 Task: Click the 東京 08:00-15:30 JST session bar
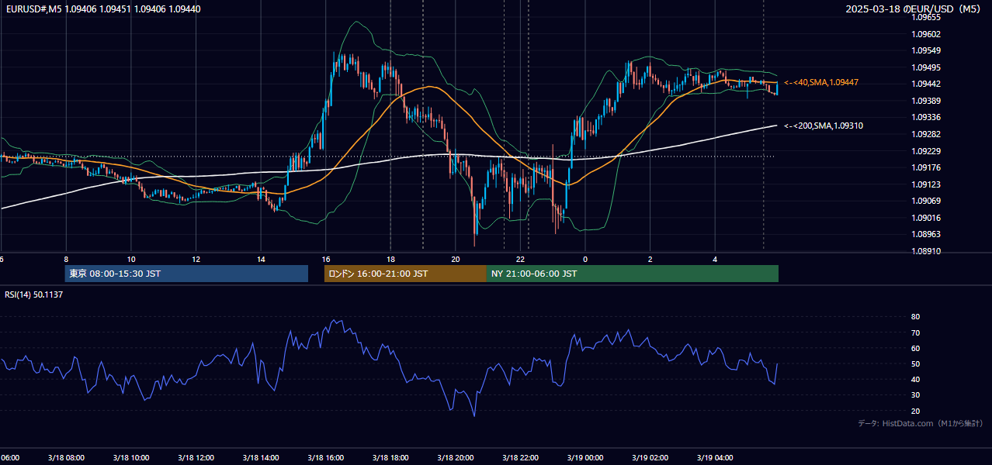[x=186, y=274]
